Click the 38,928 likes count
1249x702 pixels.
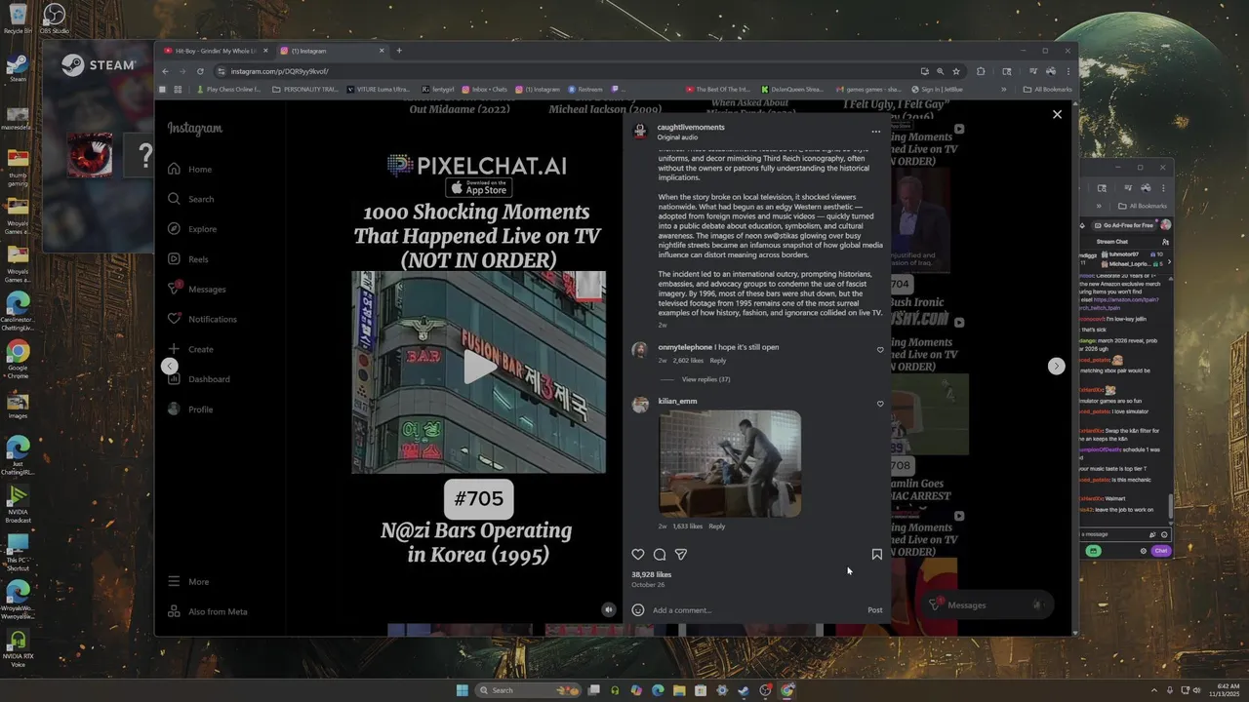pyautogui.click(x=651, y=575)
